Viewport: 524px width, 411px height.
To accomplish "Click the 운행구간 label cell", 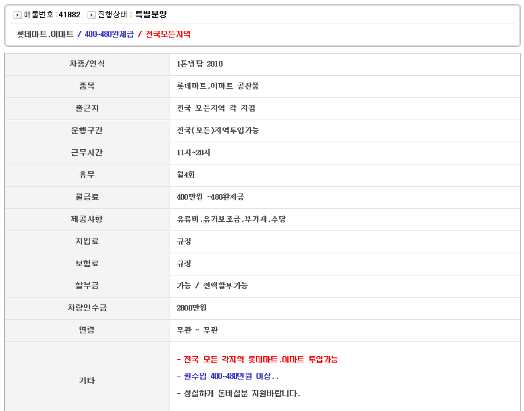I will (87, 131).
